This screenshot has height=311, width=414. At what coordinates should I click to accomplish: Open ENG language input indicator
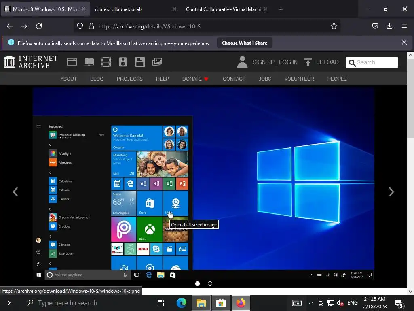(x=353, y=303)
